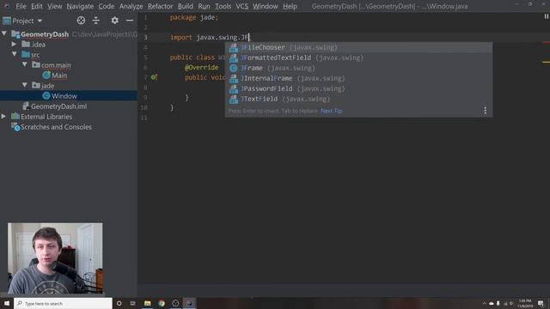550x309 pixels.
Task: Choose JFileChooser completion suggestion
Action: [x=358, y=47]
